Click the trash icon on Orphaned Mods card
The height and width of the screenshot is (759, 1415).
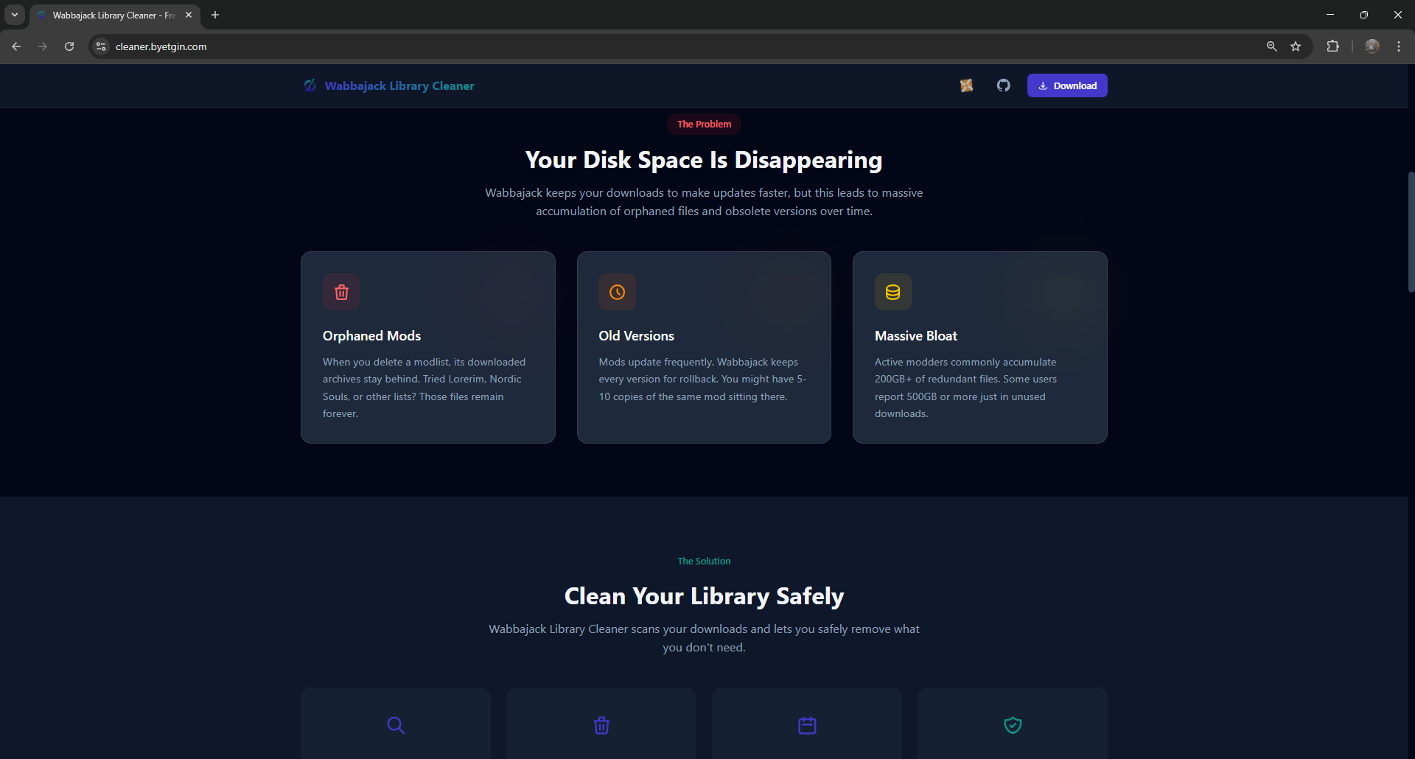341,293
